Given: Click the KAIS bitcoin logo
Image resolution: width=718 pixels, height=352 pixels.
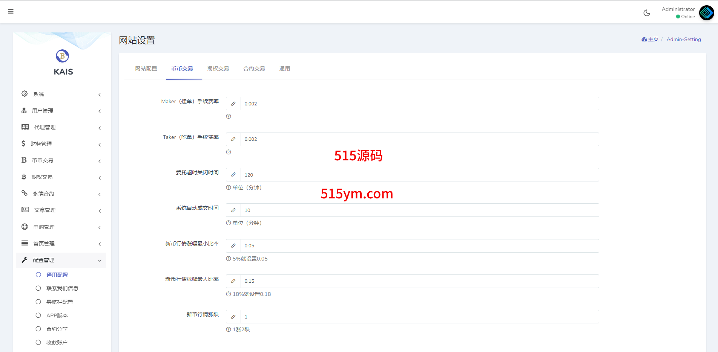Looking at the screenshot, I should click(x=63, y=56).
